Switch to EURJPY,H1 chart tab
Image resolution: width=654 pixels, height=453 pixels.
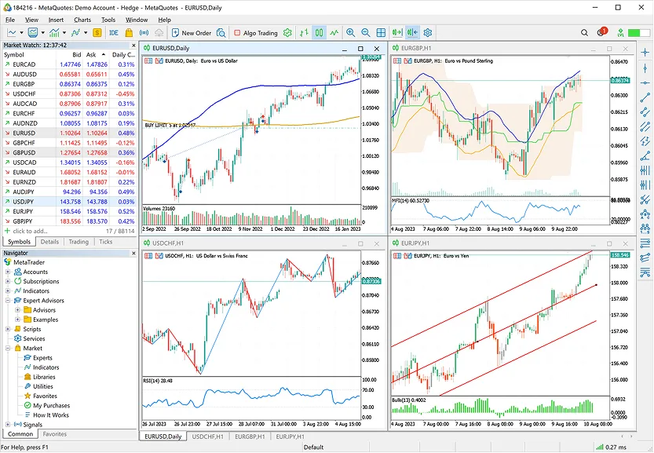[290, 437]
